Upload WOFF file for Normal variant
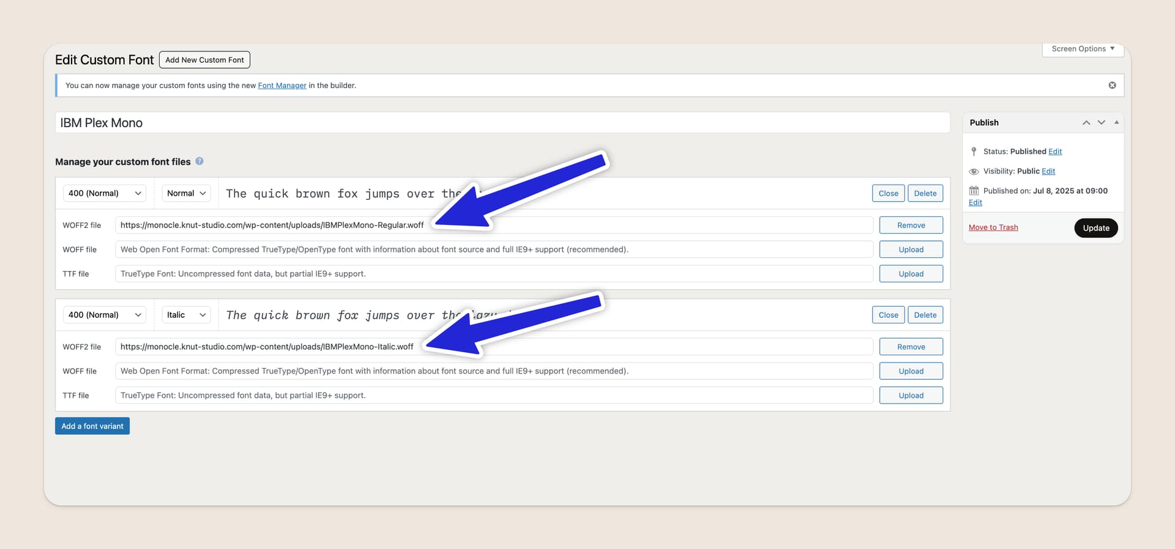The width and height of the screenshot is (1175, 549). coord(911,249)
